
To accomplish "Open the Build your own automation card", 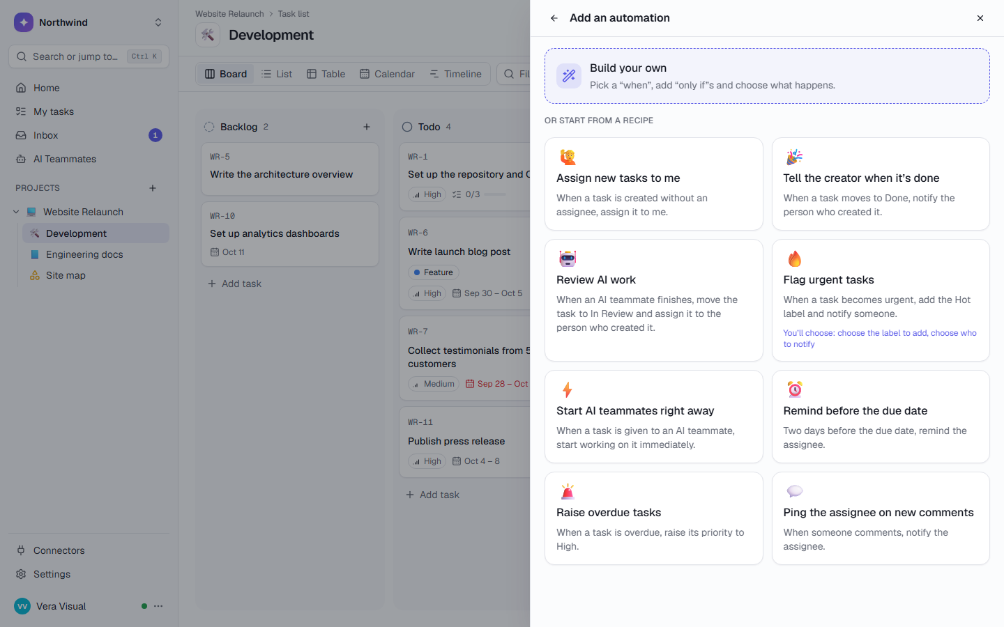I will click(x=767, y=76).
